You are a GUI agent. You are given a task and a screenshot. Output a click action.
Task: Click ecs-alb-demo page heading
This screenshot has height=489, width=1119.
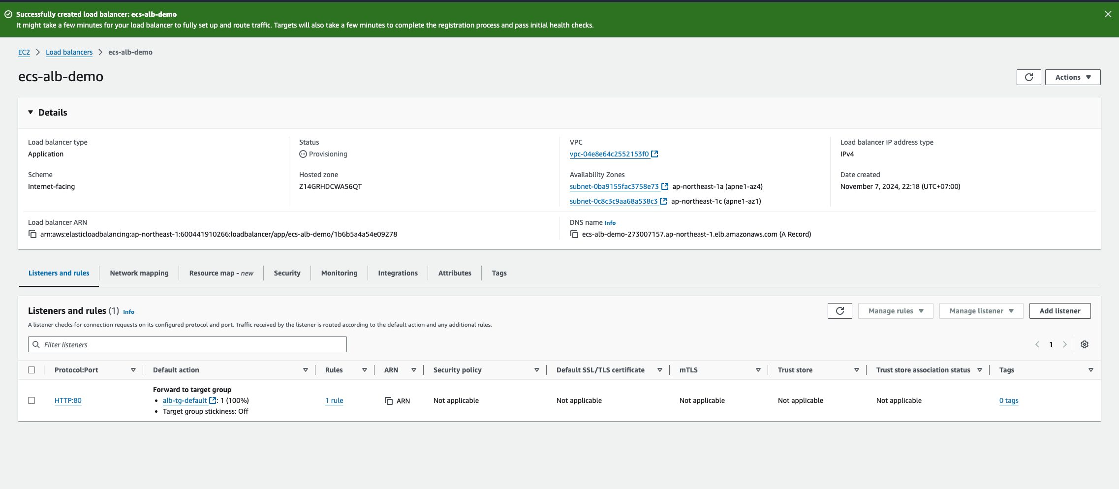tap(61, 76)
